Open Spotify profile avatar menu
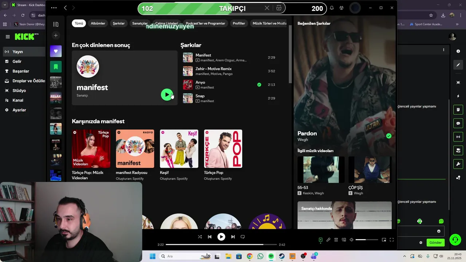 (x=355, y=8)
